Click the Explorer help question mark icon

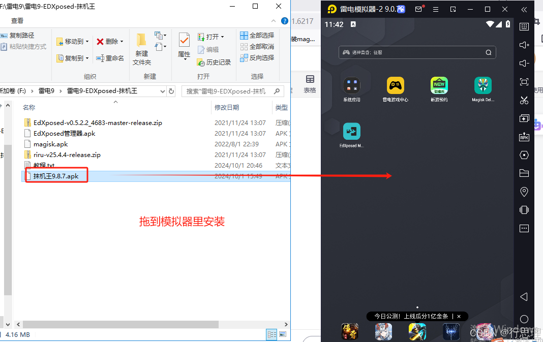pyautogui.click(x=285, y=21)
